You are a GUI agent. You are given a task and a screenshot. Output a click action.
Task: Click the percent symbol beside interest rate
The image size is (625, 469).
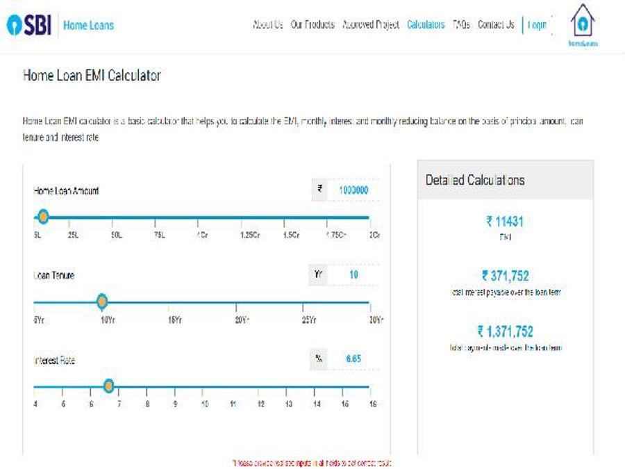click(319, 359)
